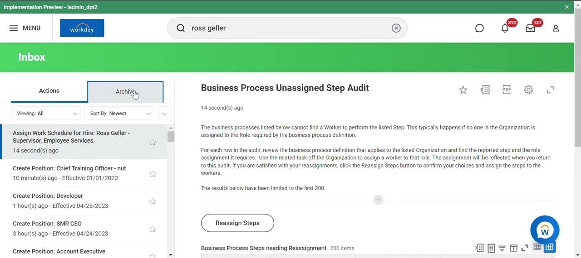Open the audit settings gear

click(528, 90)
